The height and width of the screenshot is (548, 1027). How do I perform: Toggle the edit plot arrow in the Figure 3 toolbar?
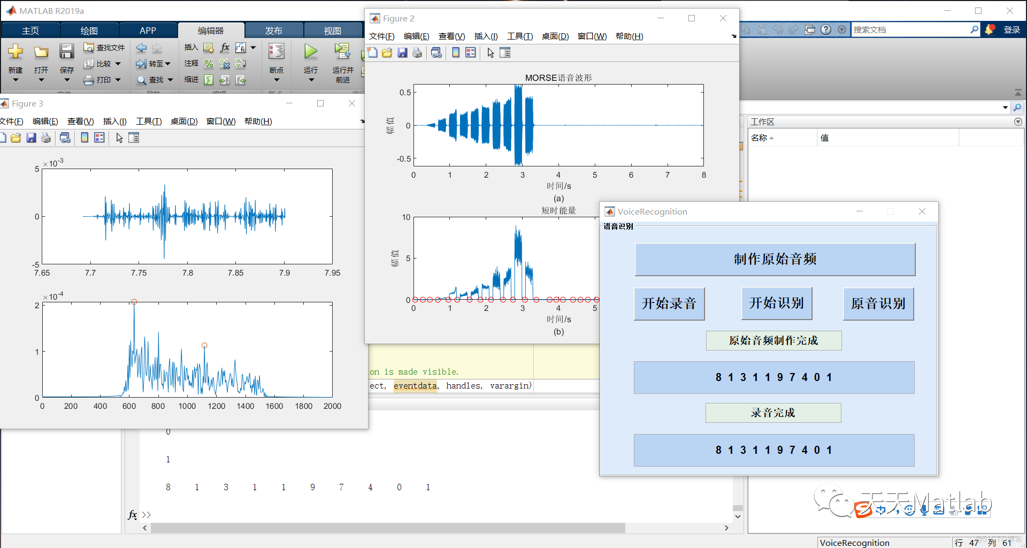tap(119, 138)
